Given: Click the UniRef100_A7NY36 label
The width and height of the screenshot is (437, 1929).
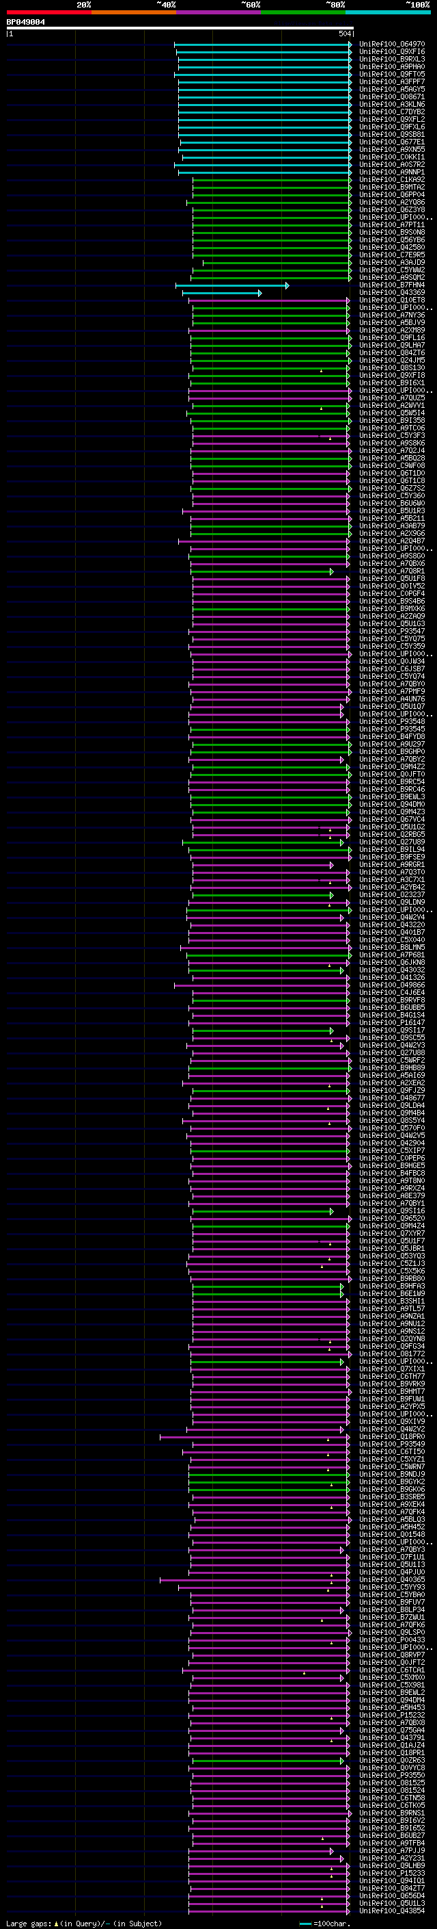Looking at the screenshot, I should (392, 315).
